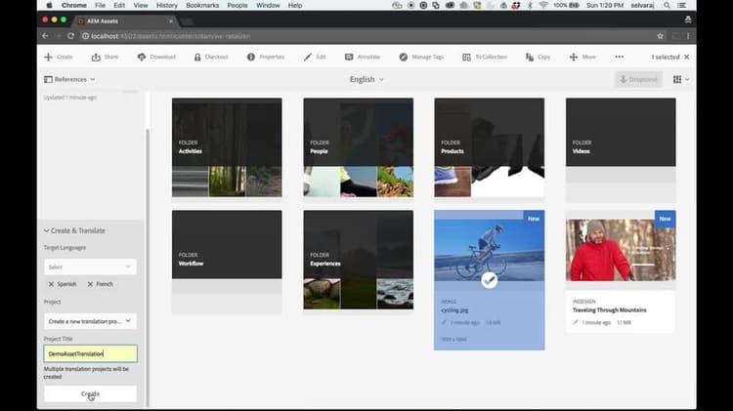This screenshot has width=733, height=411.
Task: Open the more actions ellipsis menu
Action: 620,57
